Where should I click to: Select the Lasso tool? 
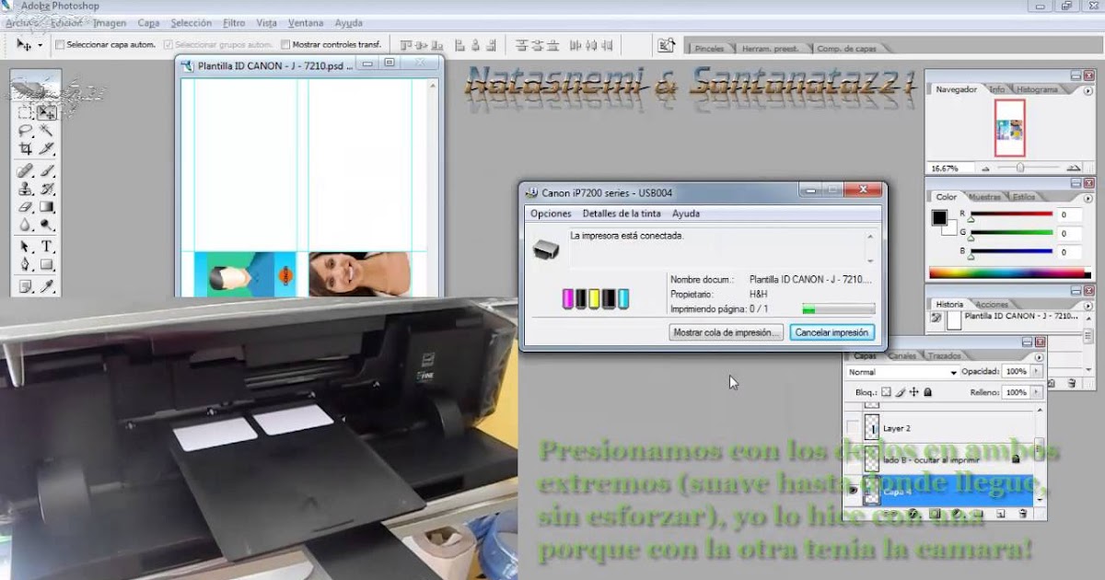(26, 131)
